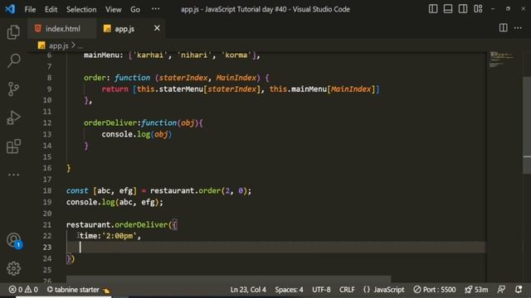The height and width of the screenshot is (298, 531).
Task: Click the Port : 5500 Live Server item
Action: [x=435, y=290]
